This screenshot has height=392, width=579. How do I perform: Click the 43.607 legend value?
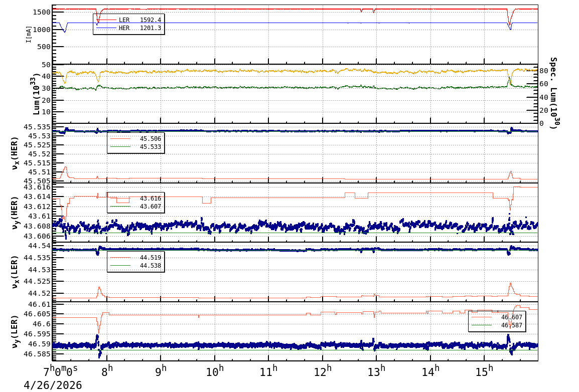pyautogui.click(x=151, y=207)
